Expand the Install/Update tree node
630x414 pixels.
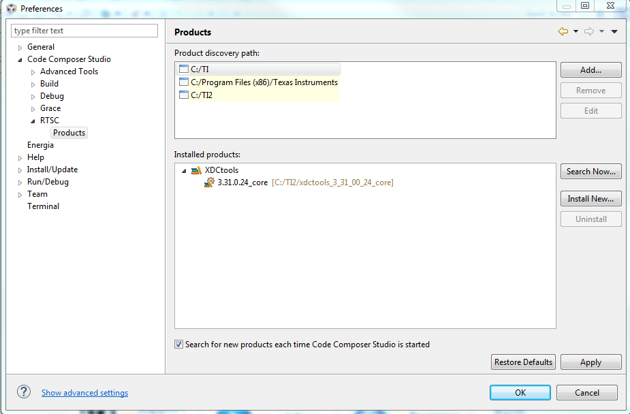(20, 170)
